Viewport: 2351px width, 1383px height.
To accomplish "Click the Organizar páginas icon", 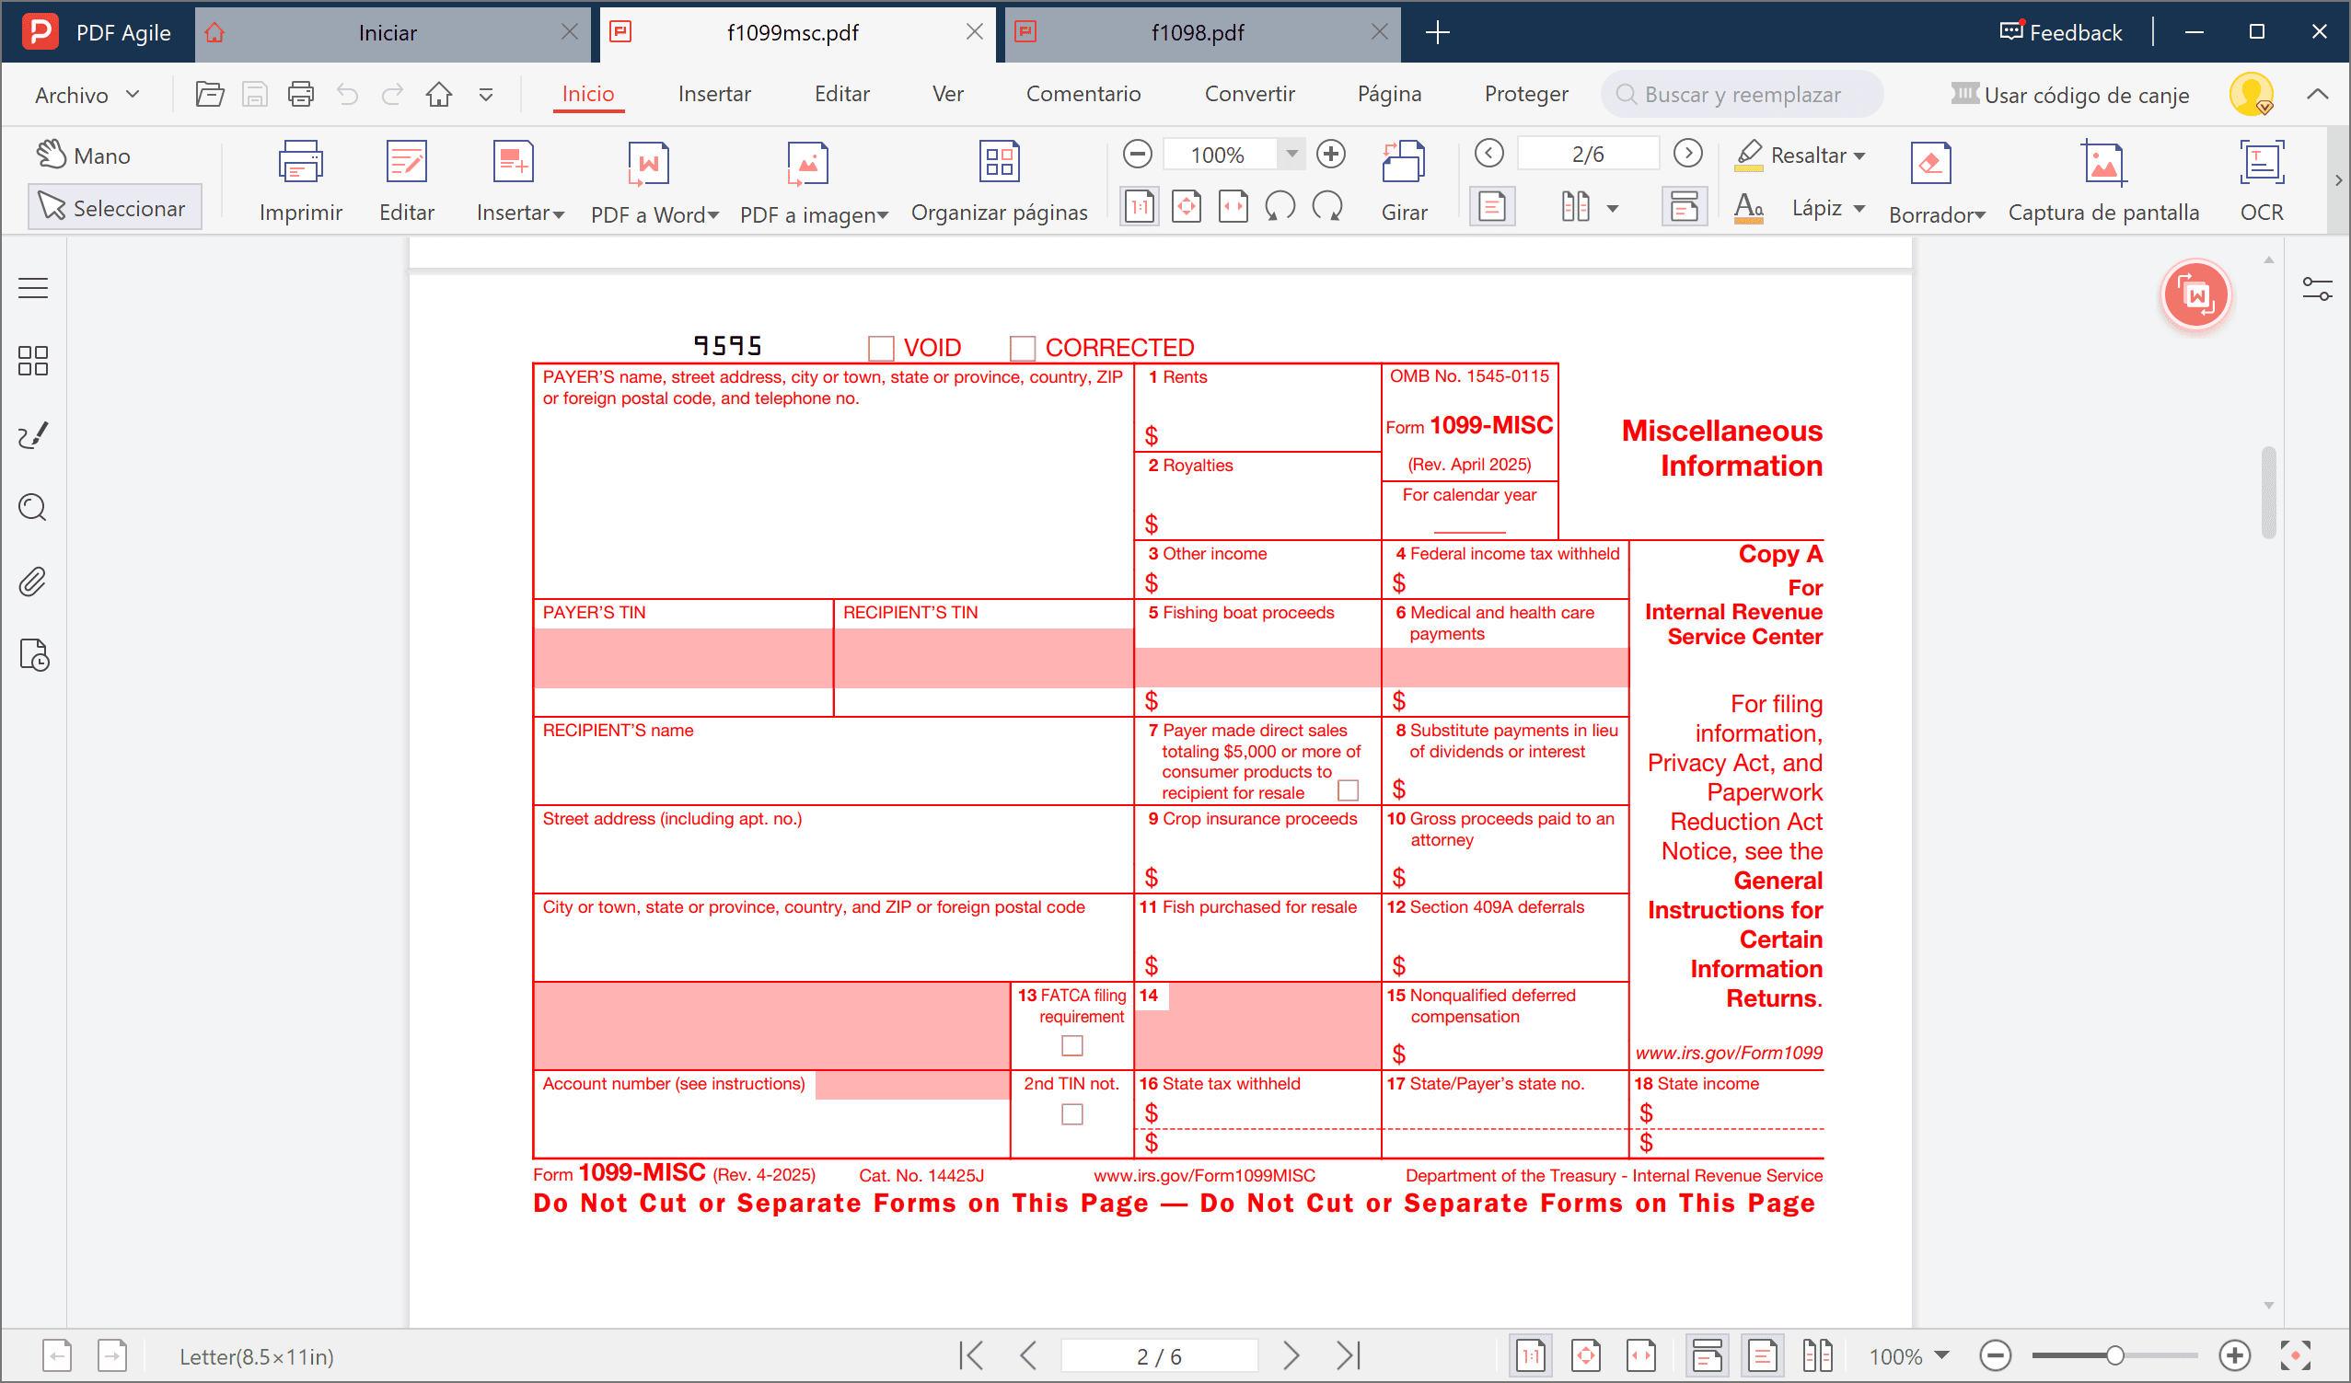I will click(x=998, y=162).
